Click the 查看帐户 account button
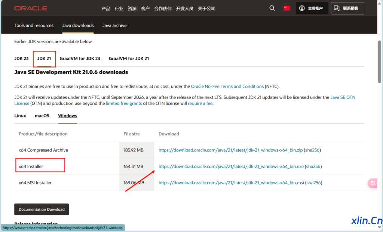The image size is (383, 232). pyautogui.click(x=312, y=8)
